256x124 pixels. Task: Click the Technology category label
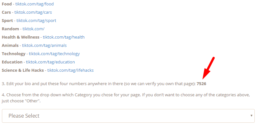13,54
